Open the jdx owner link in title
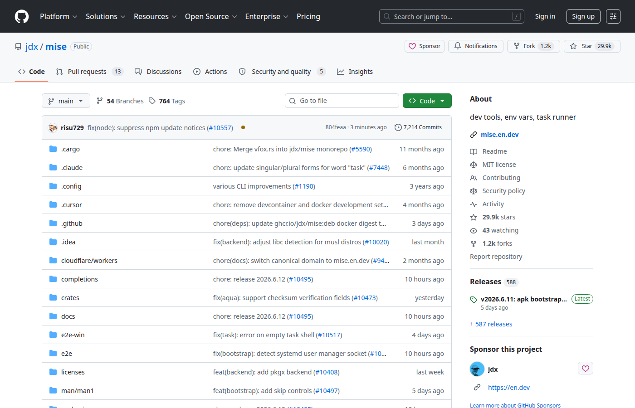Screen dimensions: 635x408 click(32, 47)
